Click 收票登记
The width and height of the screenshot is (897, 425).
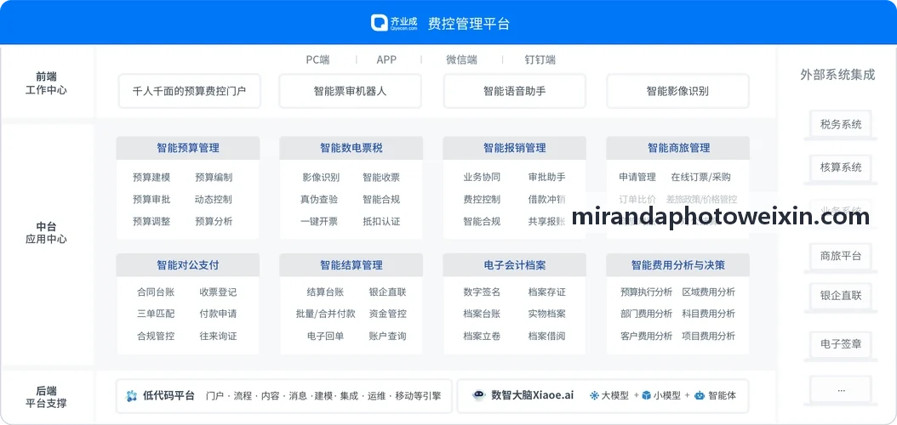pyautogui.click(x=218, y=292)
